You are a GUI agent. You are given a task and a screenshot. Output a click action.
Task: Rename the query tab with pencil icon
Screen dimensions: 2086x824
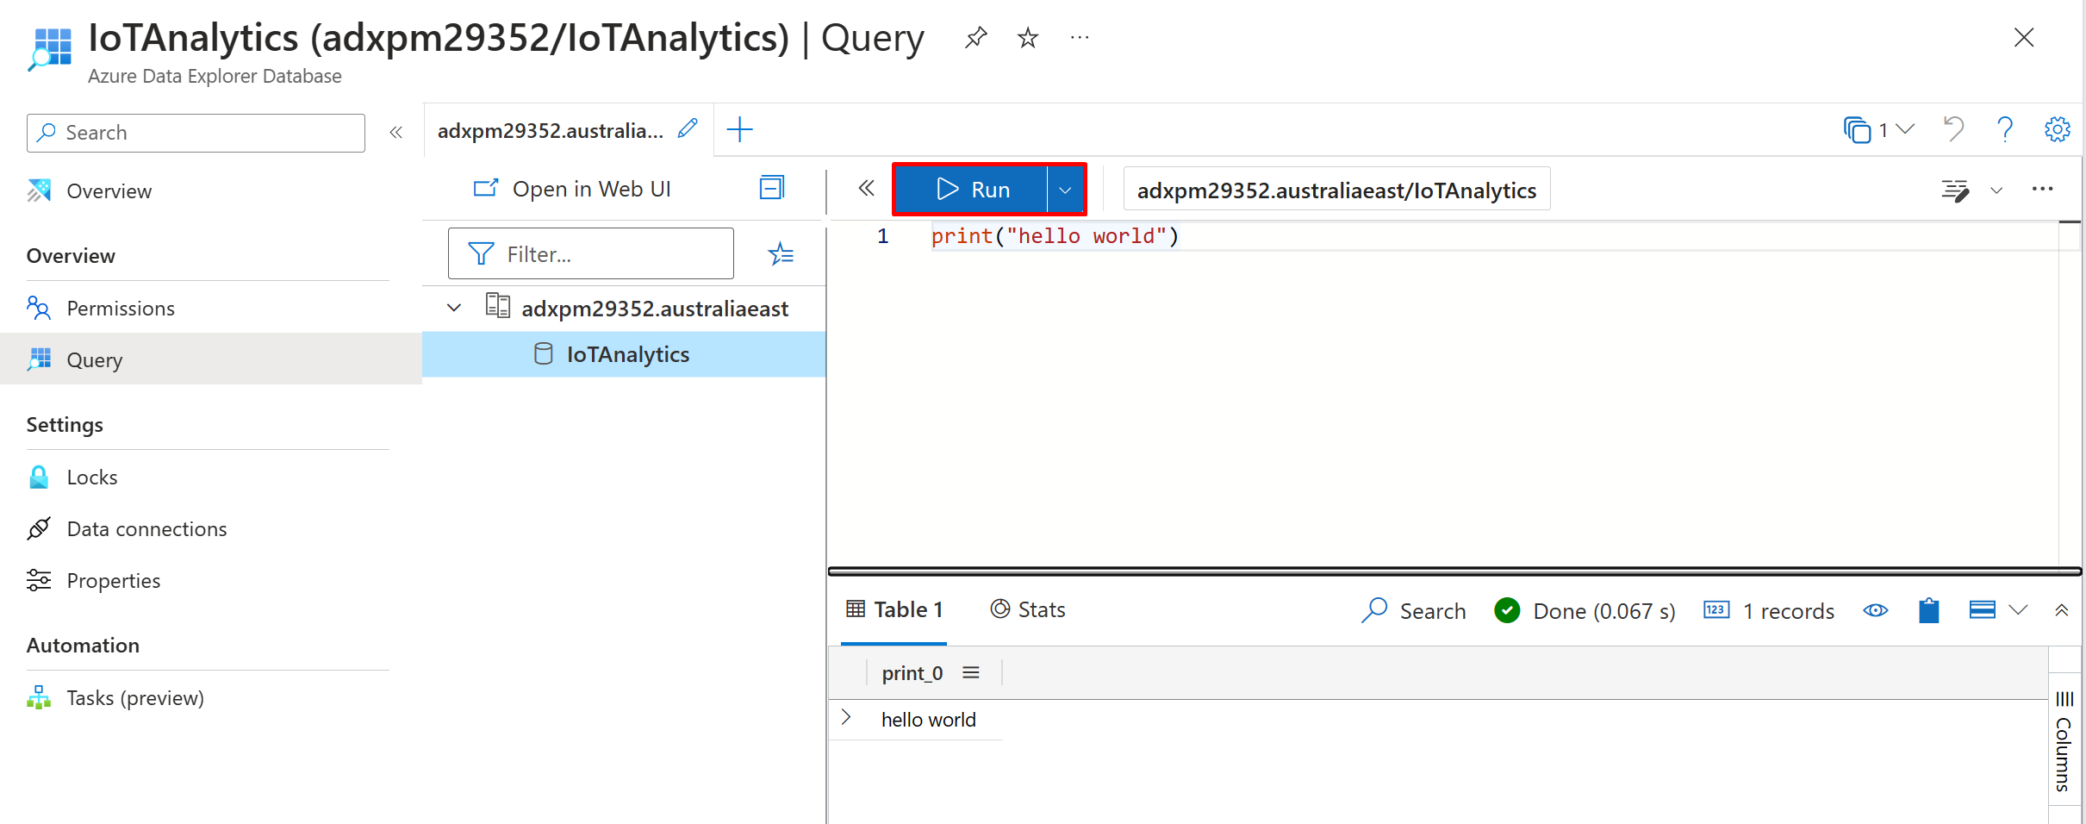pos(688,129)
